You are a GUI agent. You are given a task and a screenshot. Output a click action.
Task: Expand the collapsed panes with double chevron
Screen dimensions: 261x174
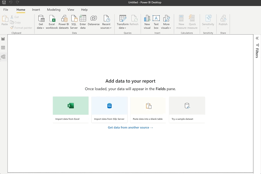coord(257,38)
